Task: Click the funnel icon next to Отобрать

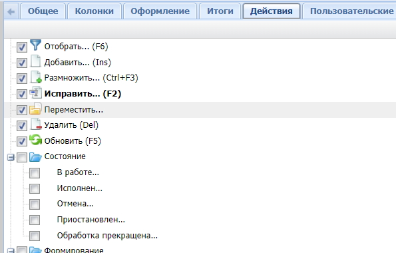Action: pyautogui.click(x=35, y=45)
